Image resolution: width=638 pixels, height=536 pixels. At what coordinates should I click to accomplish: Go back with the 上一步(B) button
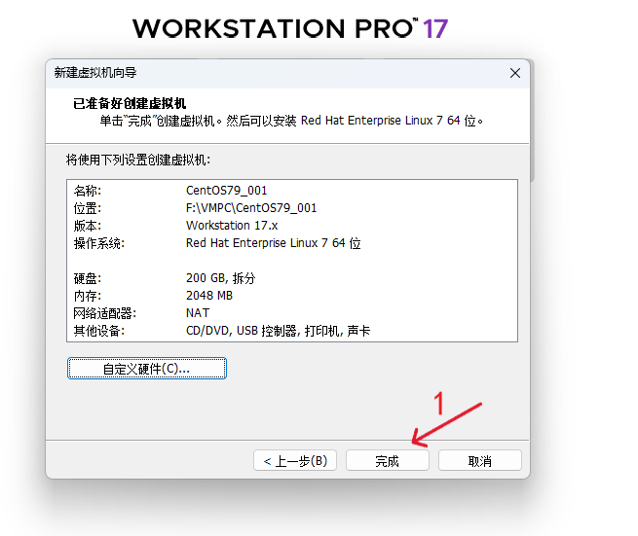(x=295, y=460)
